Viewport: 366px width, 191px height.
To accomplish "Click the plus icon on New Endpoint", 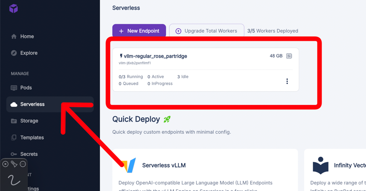I will pyautogui.click(x=121, y=31).
